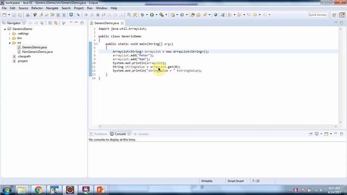Open the New dropdown arrow

[x=9, y=15]
